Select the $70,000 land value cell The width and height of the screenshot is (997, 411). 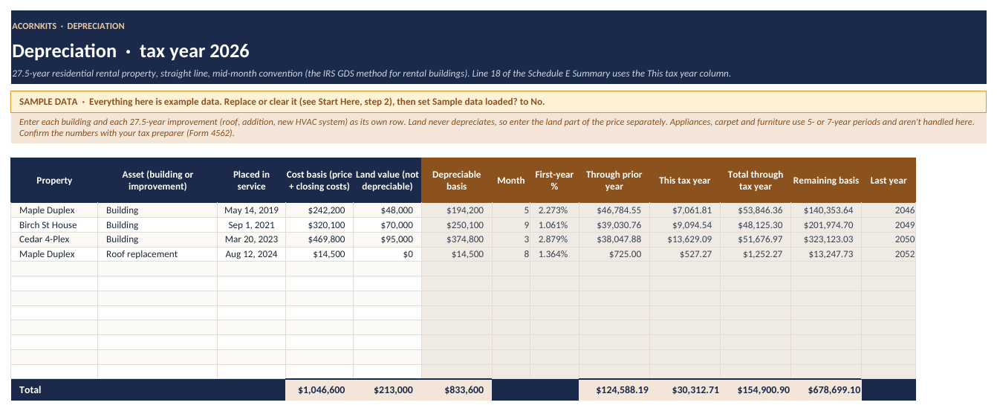coord(387,225)
